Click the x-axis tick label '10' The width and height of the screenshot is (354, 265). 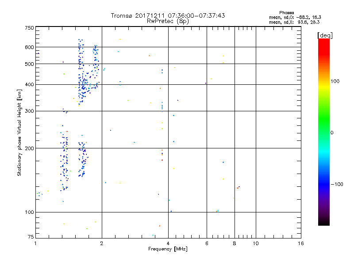pyautogui.click(x=256, y=243)
